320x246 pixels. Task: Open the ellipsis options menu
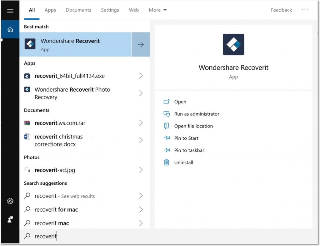[305, 10]
